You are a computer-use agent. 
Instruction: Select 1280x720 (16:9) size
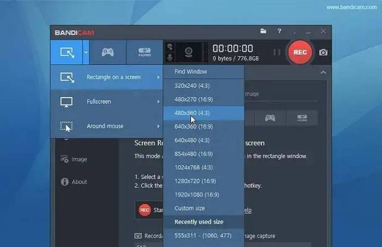[203, 181]
